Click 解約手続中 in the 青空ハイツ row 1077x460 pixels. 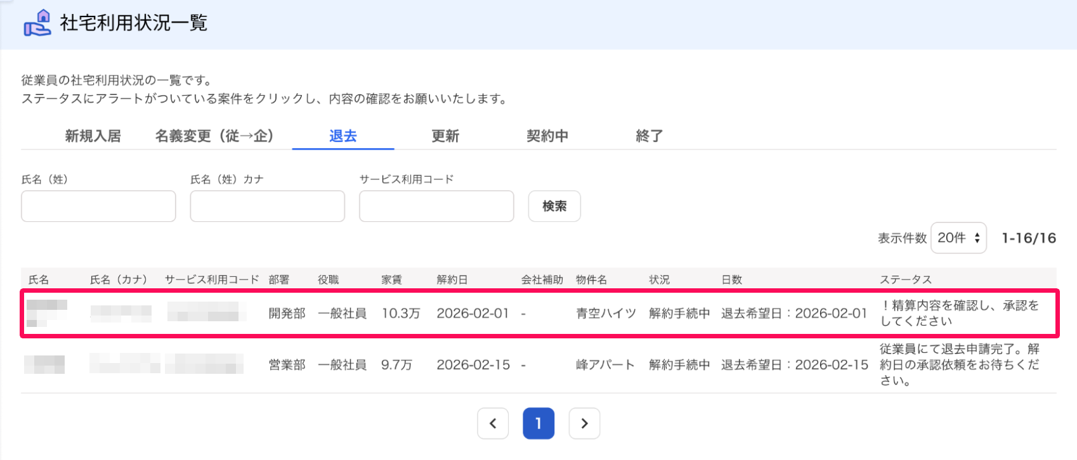click(679, 313)
